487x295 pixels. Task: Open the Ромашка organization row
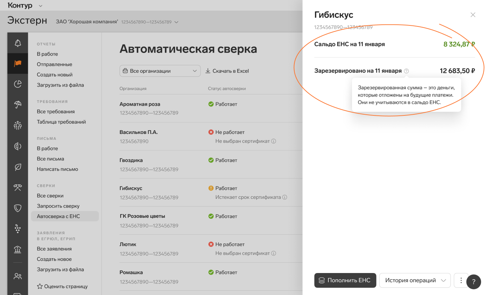211,277
